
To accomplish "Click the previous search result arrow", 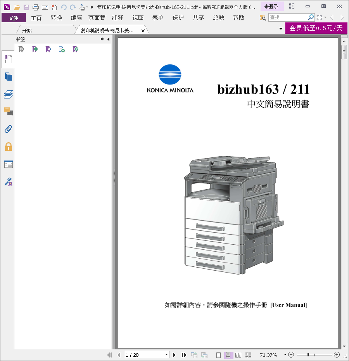I will [x=332, y=17].
